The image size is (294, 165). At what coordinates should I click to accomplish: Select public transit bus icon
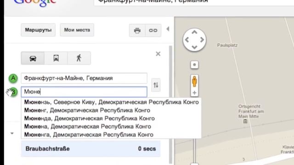[56, 58]
